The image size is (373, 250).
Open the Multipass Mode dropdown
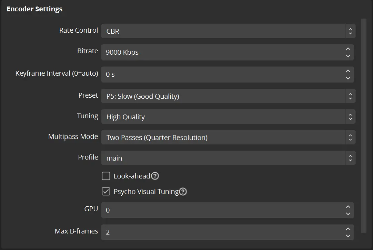[x=228, y=138]
